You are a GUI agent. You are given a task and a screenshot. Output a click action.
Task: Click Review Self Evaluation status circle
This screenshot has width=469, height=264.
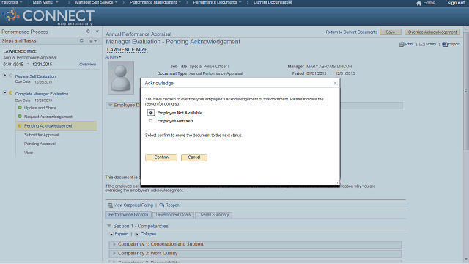click(11, 76)
